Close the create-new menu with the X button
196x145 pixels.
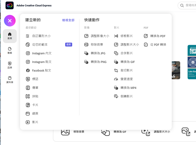[x=10, y=21]
